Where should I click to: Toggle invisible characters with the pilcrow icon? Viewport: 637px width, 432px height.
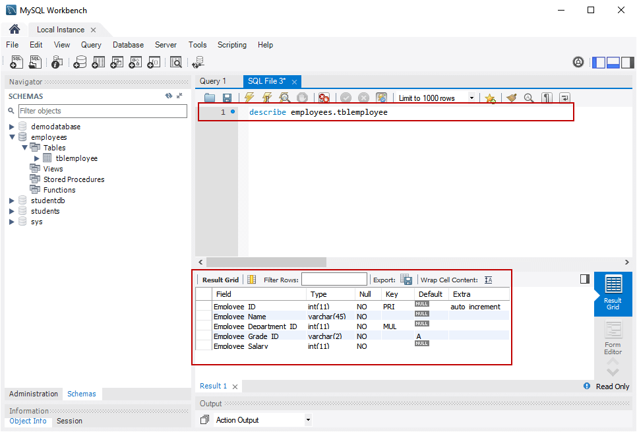coord(547,97)
